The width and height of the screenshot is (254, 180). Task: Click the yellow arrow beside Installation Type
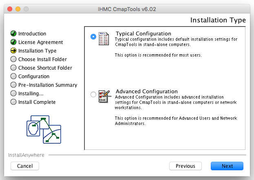coord(13,51)
